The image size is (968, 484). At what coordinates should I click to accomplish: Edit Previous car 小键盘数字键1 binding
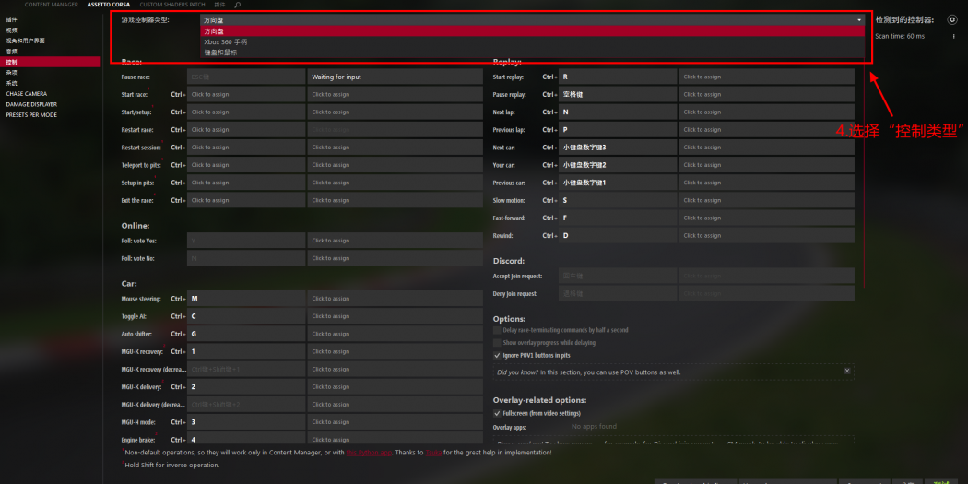click(x=618, y=183)
